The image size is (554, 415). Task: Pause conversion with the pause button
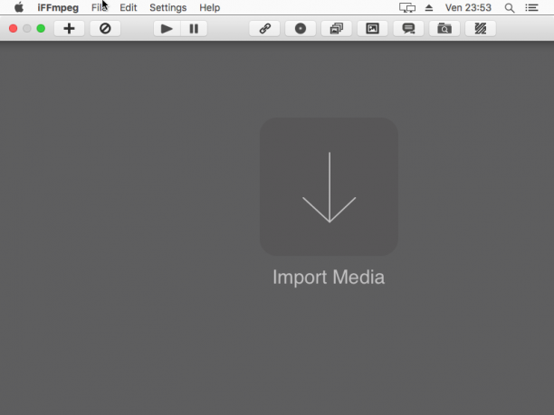coord(194,29)
